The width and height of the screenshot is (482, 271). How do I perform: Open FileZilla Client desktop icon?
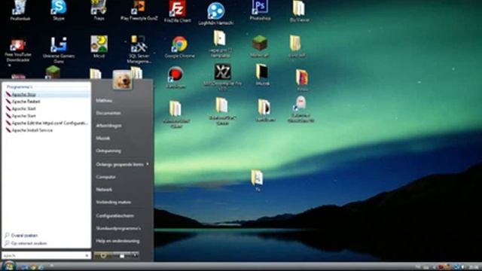click(x=178, y=11)
